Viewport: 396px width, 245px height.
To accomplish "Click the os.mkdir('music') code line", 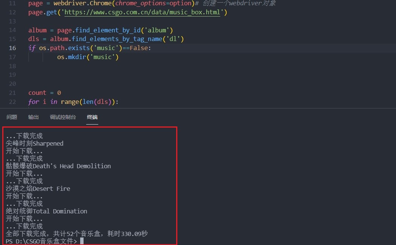I will 88,57.
